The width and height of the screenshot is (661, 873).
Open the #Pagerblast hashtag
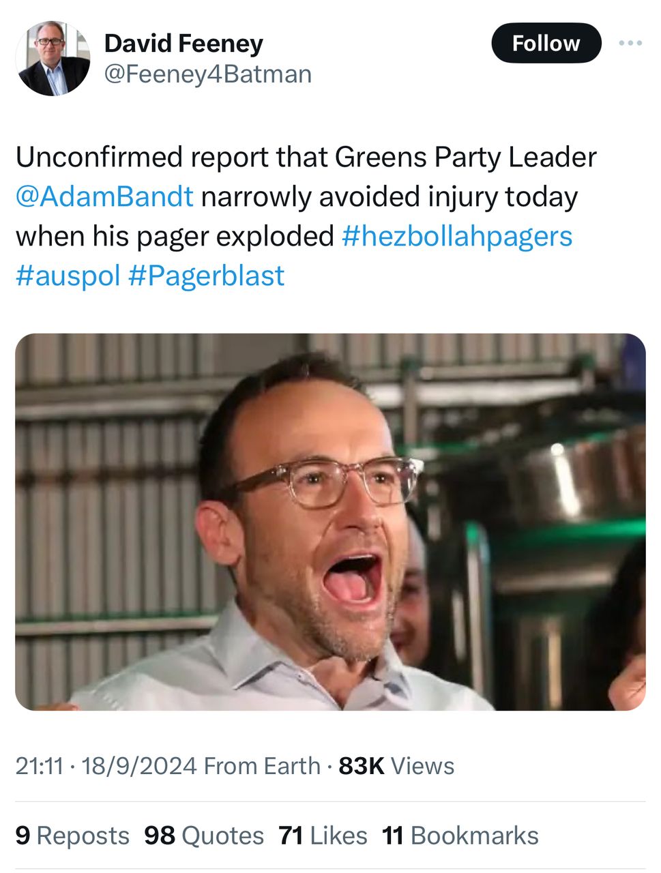coord(206,276)
